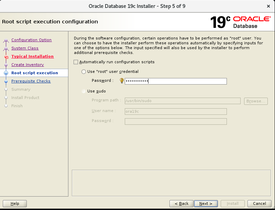Click the System Class step marker icon
The image size is (275, 210).
6,48
